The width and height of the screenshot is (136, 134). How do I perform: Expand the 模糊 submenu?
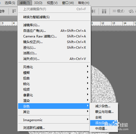[x=54, y=72]
